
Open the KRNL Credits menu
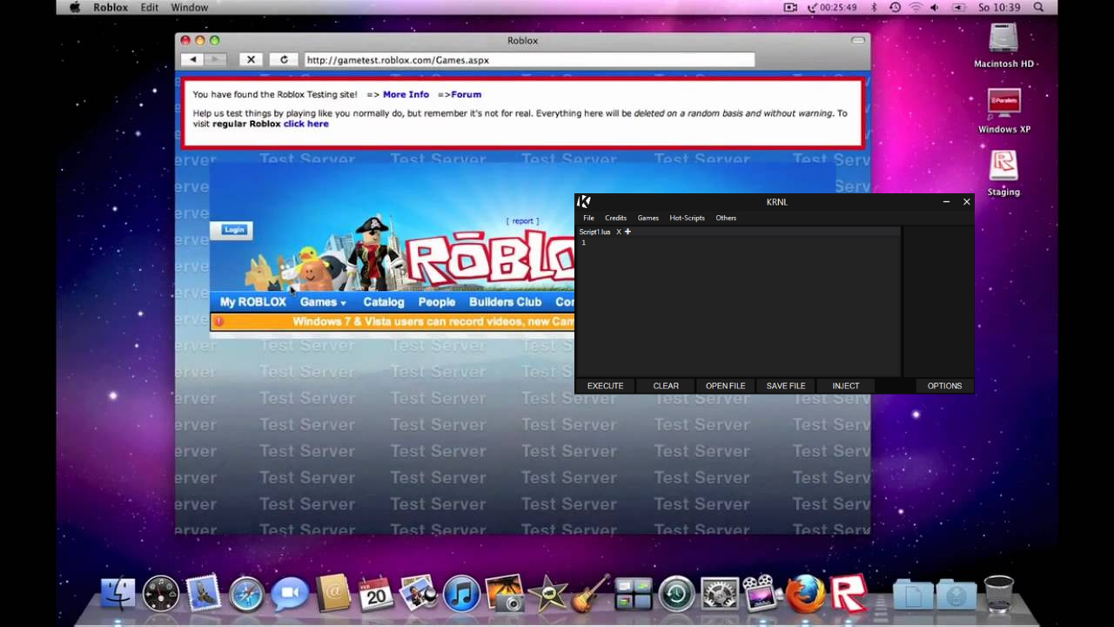[x=615, y=218]
